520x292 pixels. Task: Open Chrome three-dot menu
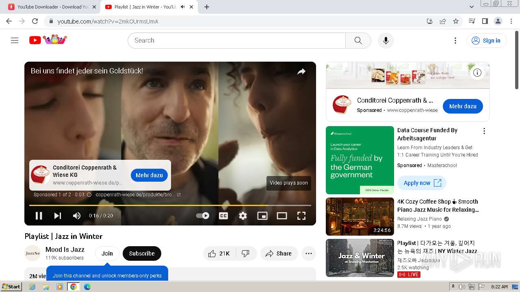click(511, 21)
